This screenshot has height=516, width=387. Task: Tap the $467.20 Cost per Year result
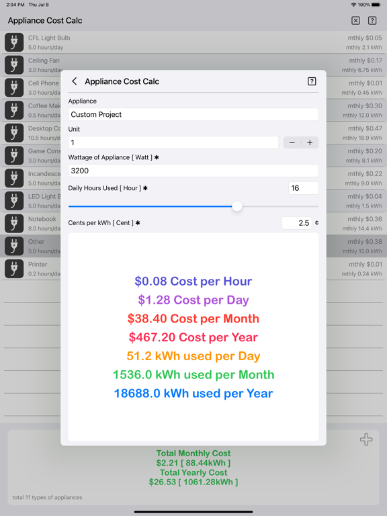click(193, 337)
